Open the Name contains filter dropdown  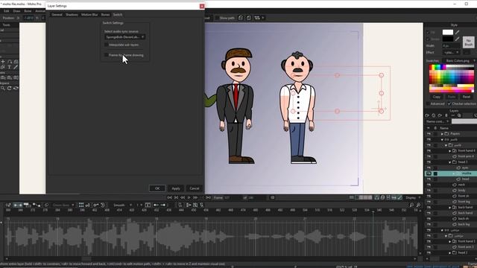tap(437, 121)
